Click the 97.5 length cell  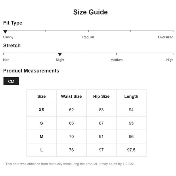click(x=131, y=150)
